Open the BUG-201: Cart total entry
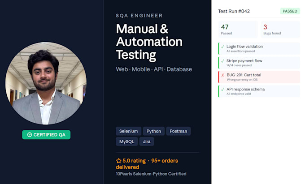The height and width of the screenshot is (184, 305). (x=259, y=77)
